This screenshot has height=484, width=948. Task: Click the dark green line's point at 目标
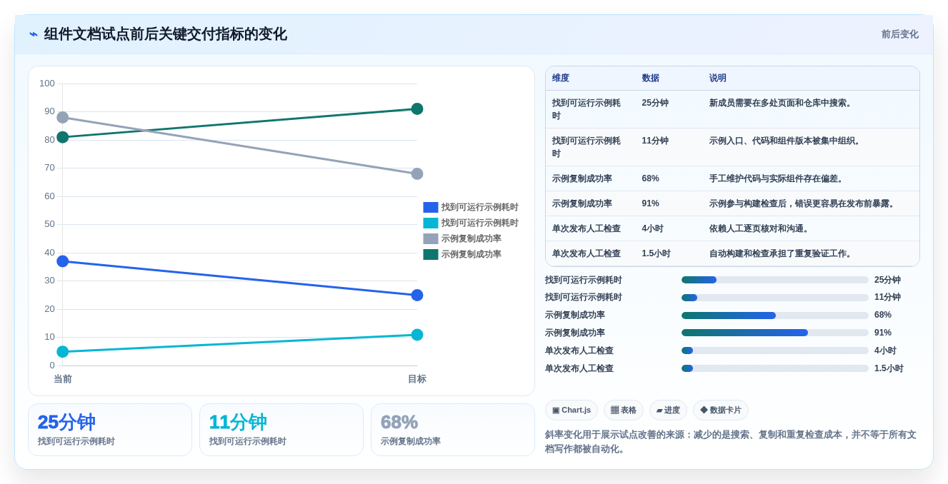coord(417,109)
